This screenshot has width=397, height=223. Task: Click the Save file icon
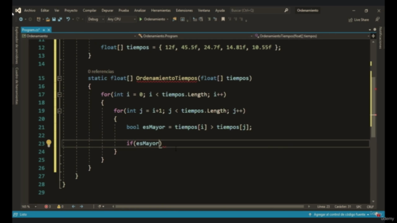pos(54,19)
